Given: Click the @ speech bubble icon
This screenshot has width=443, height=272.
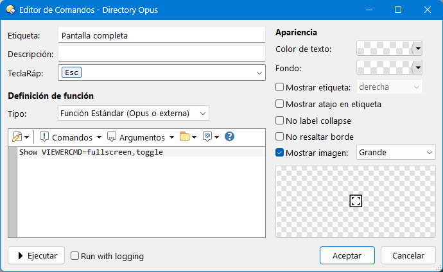Looking at the screenshot, I should coord(207,137).
